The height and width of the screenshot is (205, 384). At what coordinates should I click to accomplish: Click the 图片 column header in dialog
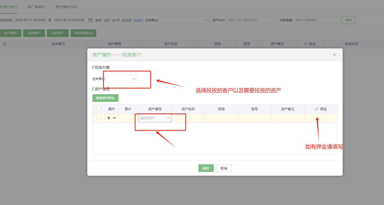[128, 109]
